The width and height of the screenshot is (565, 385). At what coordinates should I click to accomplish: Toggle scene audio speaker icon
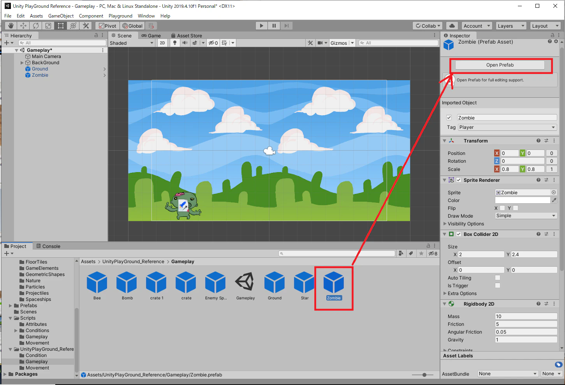point(185,43)
